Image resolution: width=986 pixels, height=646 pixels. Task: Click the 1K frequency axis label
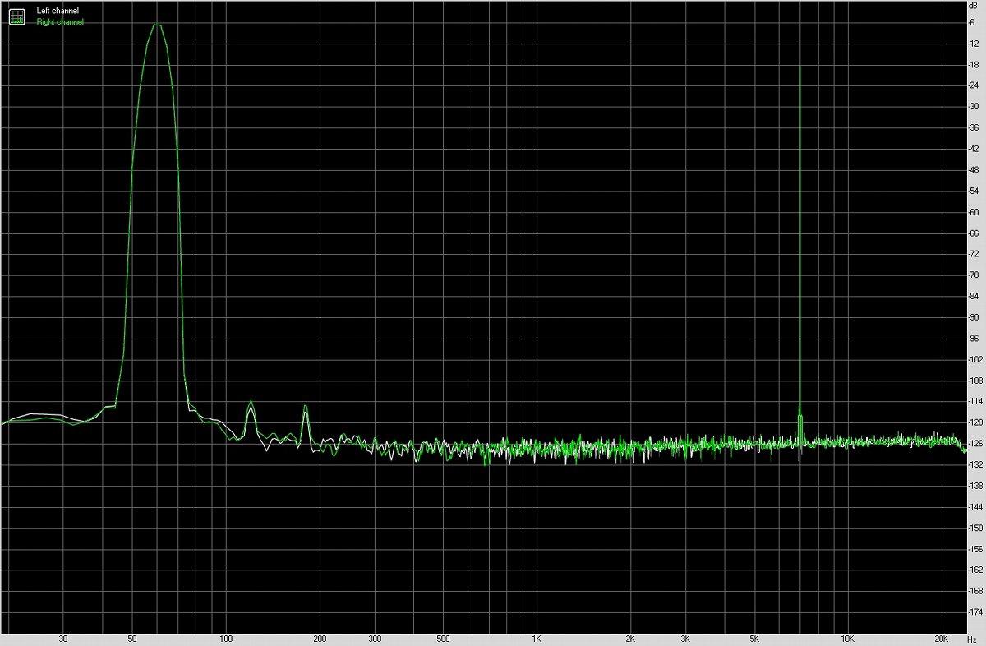[x=538, y=639]
